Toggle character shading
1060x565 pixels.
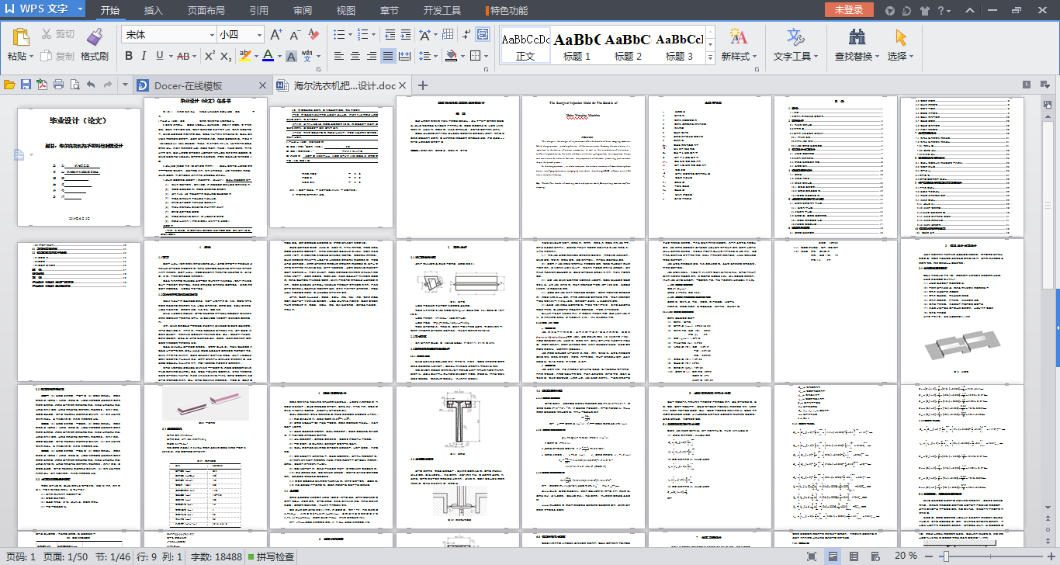pos(291,56)
